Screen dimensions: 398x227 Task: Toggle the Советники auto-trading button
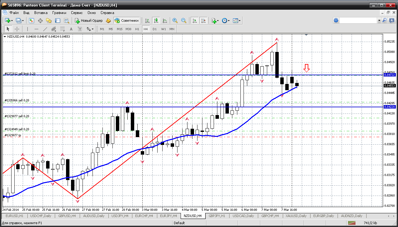126,21
